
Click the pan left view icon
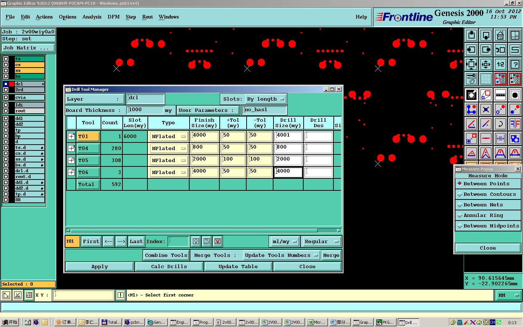coord(471,50)
